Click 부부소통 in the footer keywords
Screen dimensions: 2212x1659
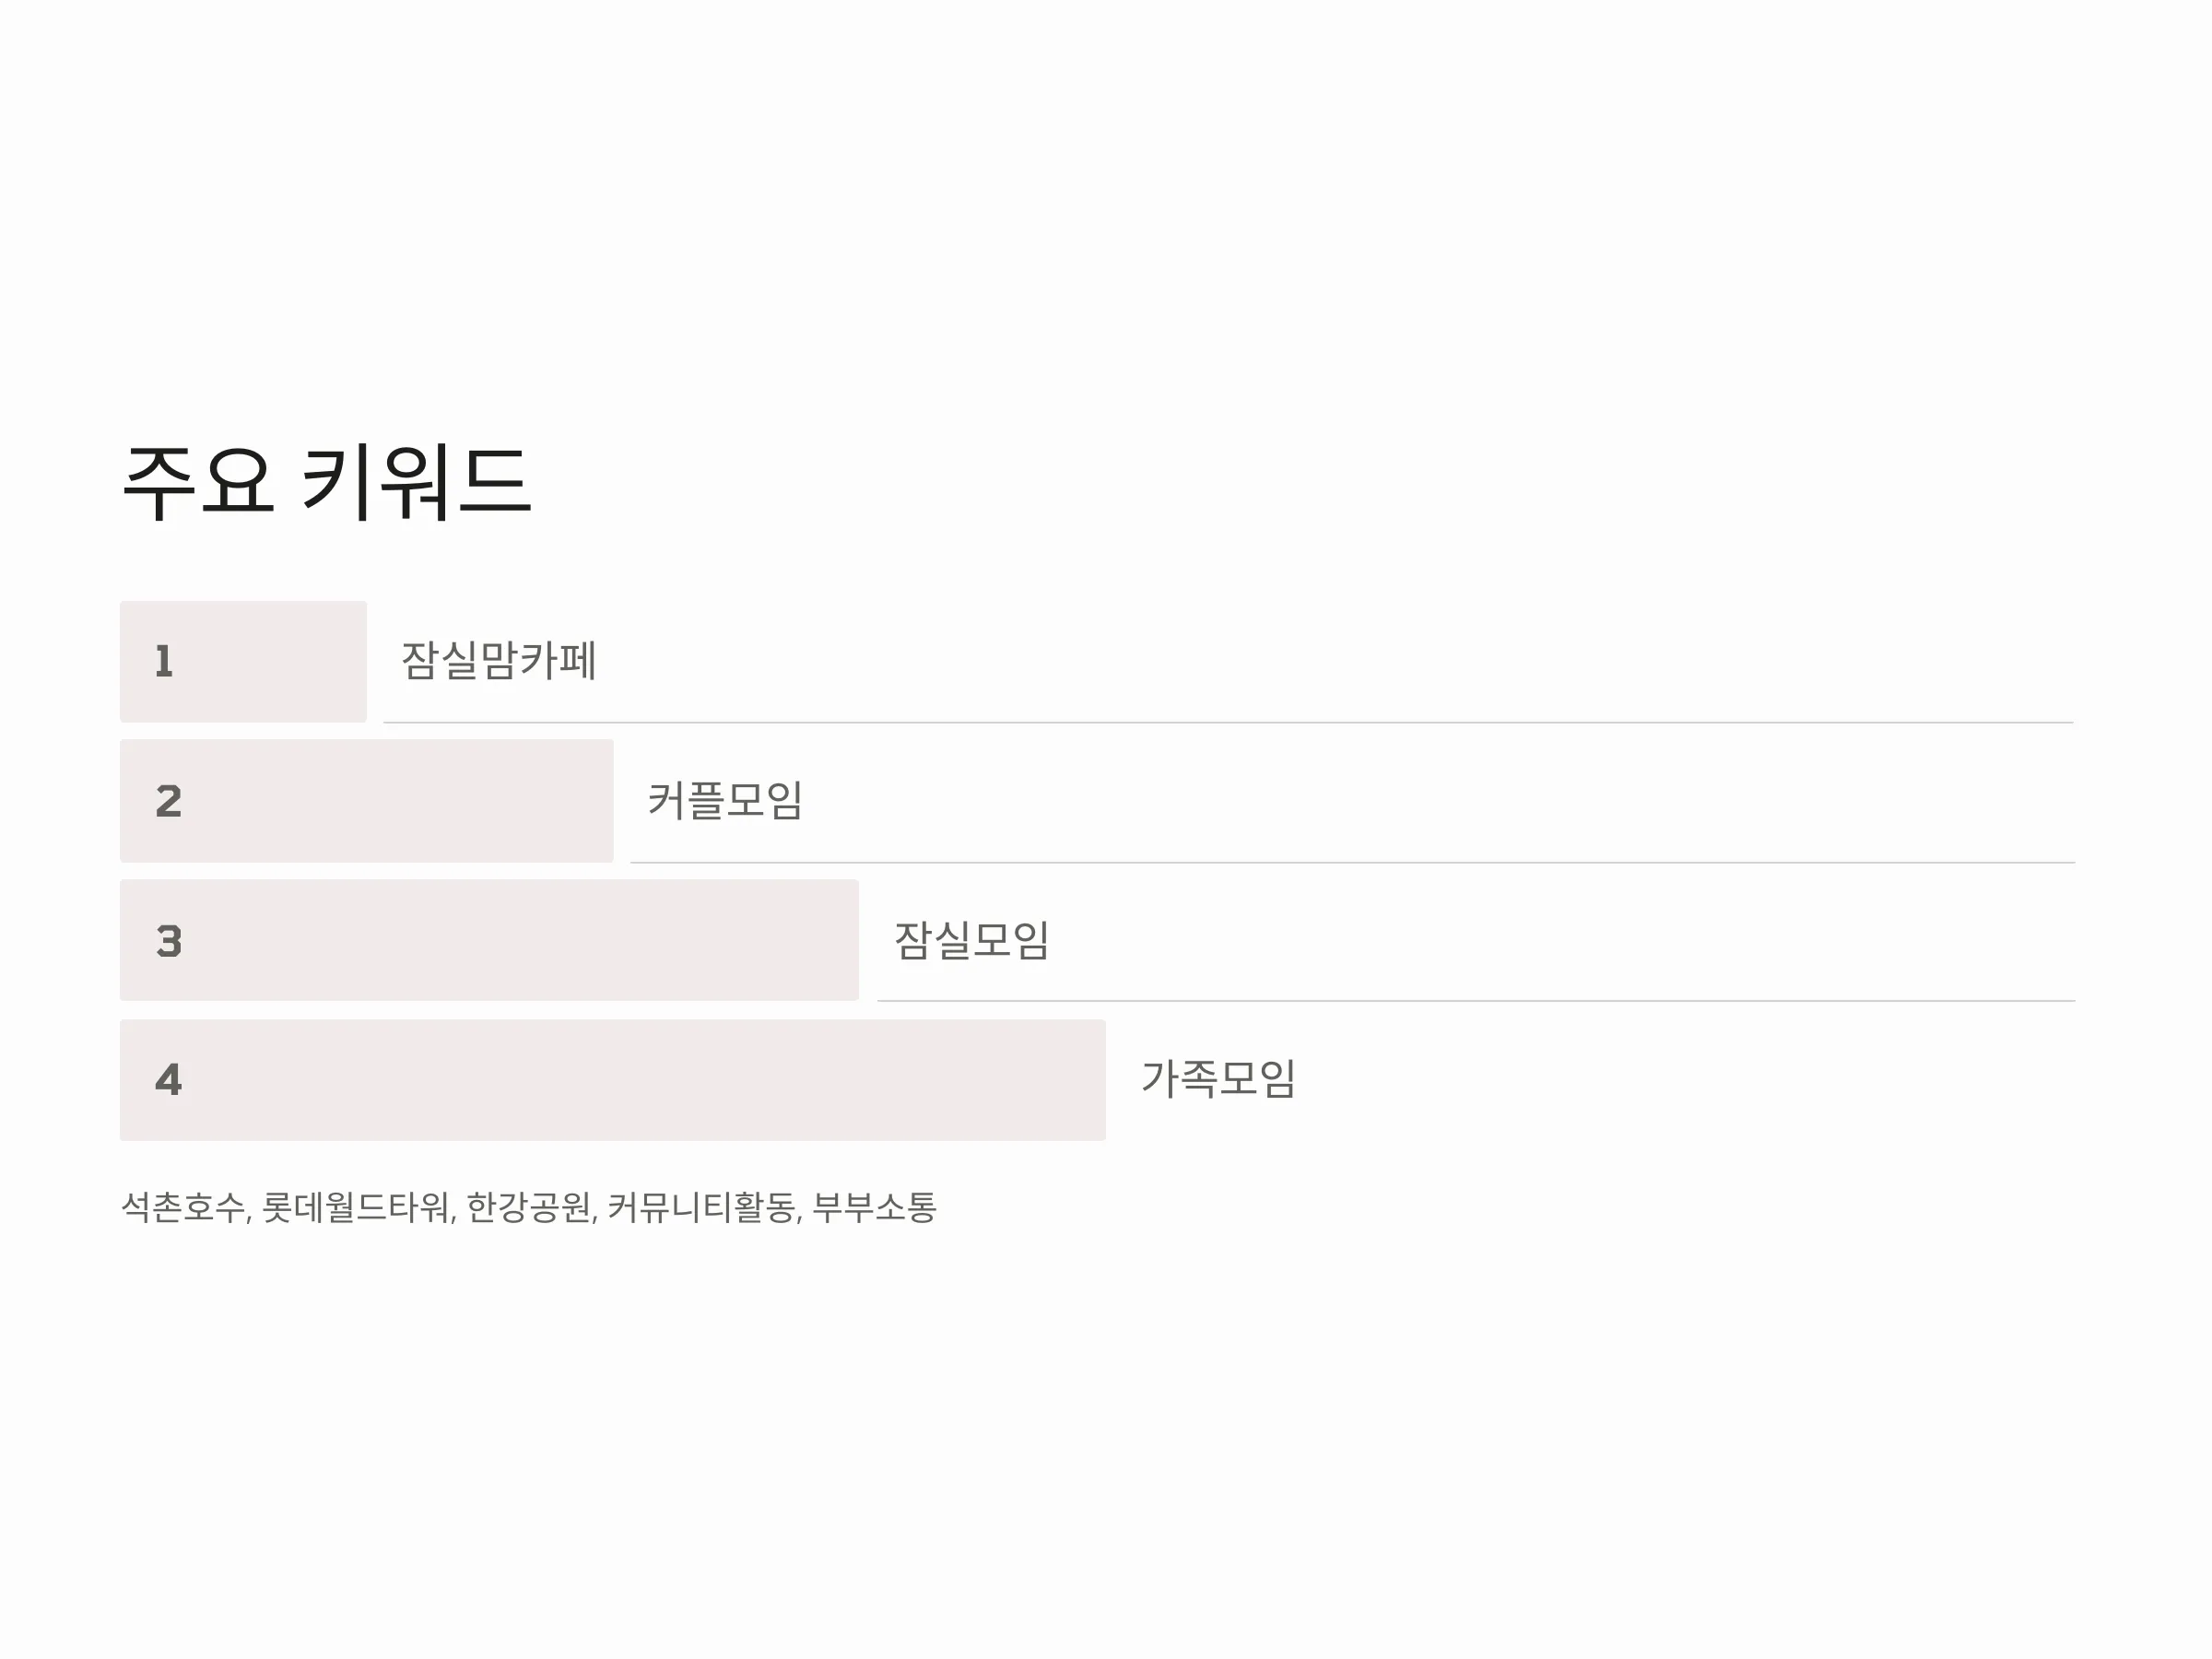tap(874, 1207)
